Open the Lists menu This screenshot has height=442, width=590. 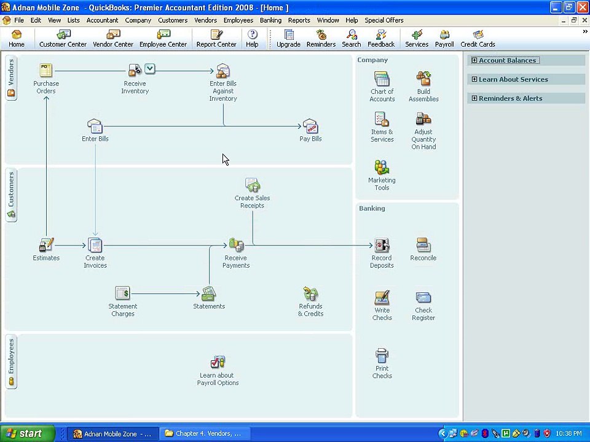click(73, 20)
